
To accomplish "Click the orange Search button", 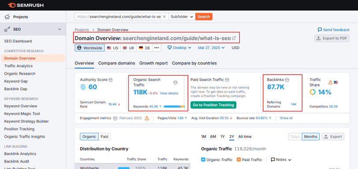I will 204,17.
